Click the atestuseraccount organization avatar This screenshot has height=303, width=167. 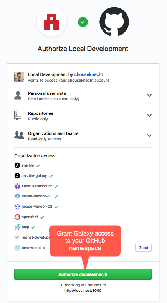(x=17, y=186)
